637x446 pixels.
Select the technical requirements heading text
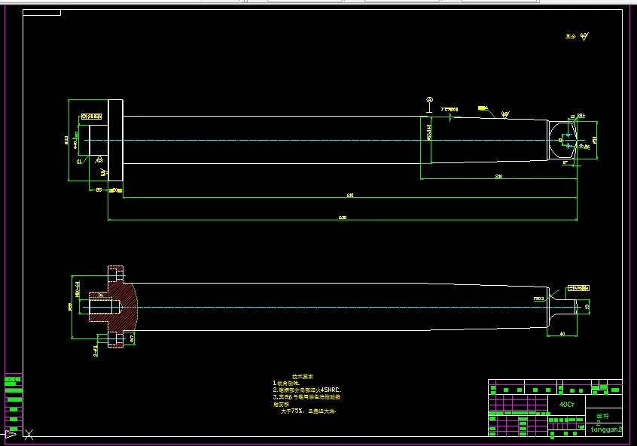(x=303, y=377)
